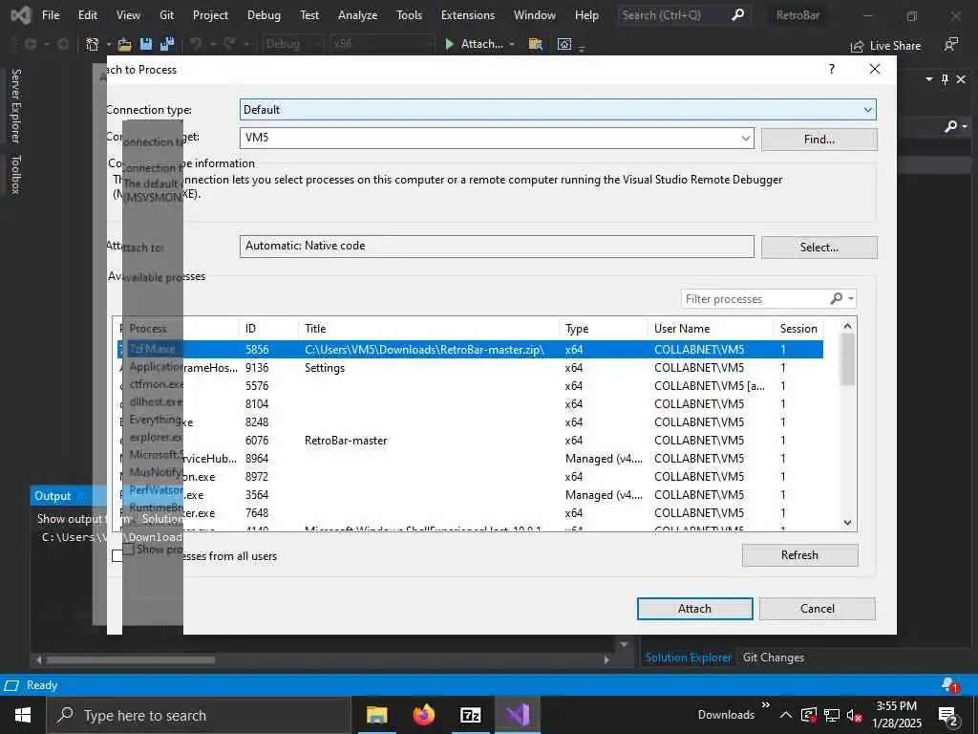Screen dimensions: 978x734
Task: Click the process list scroll down arrow
Action: coord(847,523)
